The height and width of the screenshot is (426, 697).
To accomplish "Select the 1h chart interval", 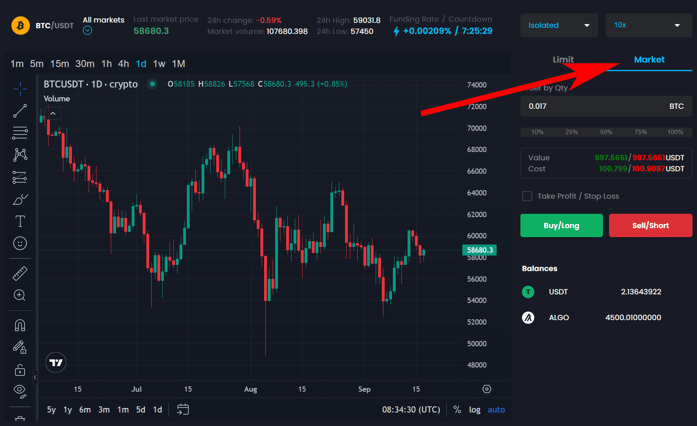I will coord(106,64).
